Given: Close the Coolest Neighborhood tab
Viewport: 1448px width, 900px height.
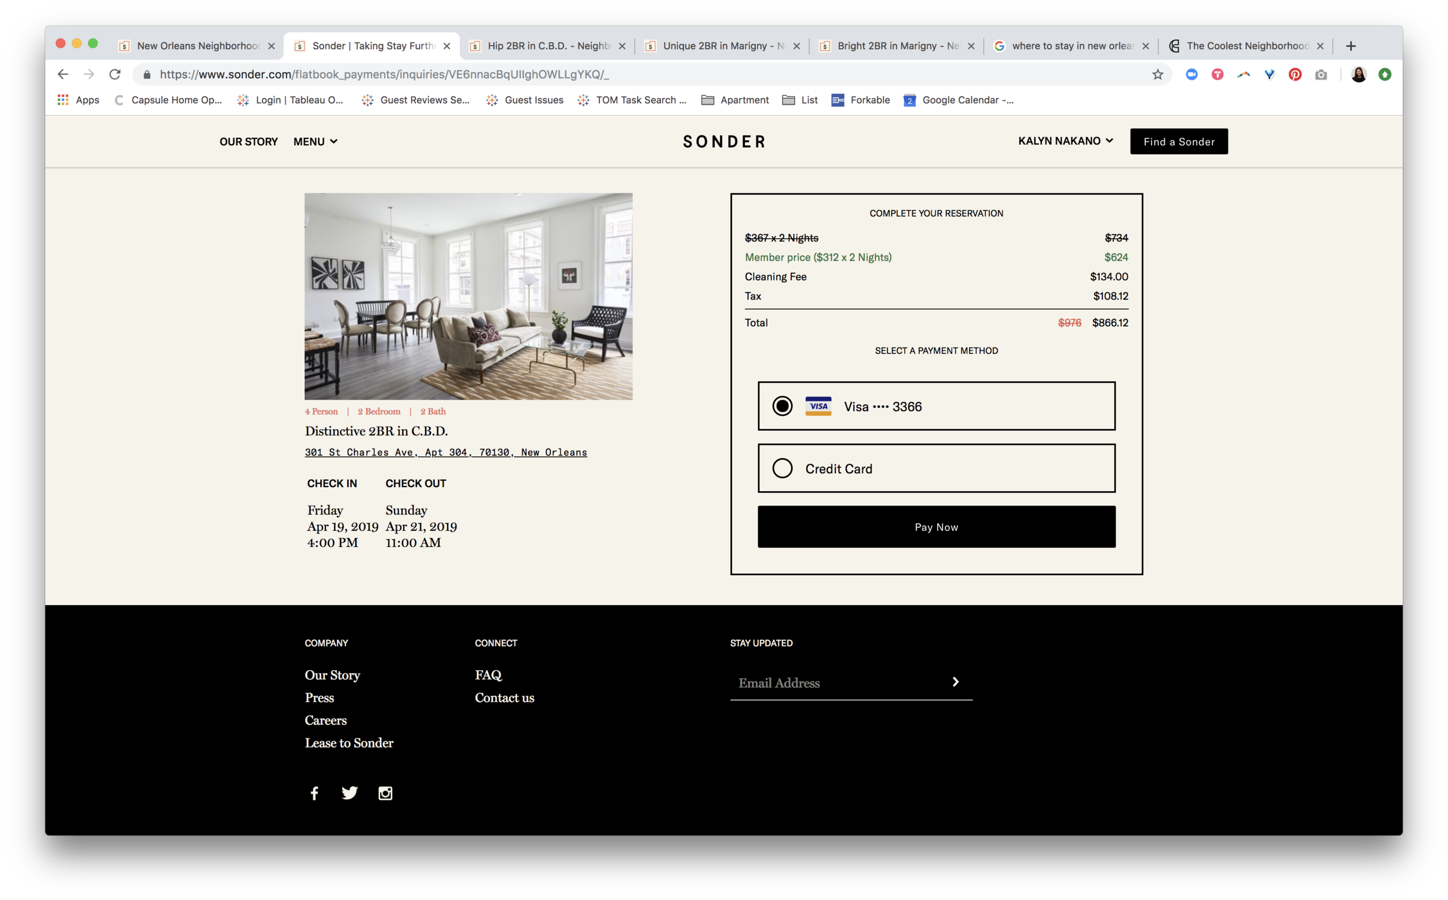Looking at the screenshot, I should point(1320,46).
